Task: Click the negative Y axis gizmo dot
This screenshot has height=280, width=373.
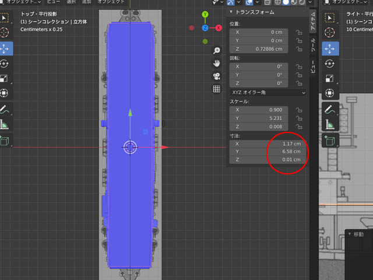Action: point(205,41)
